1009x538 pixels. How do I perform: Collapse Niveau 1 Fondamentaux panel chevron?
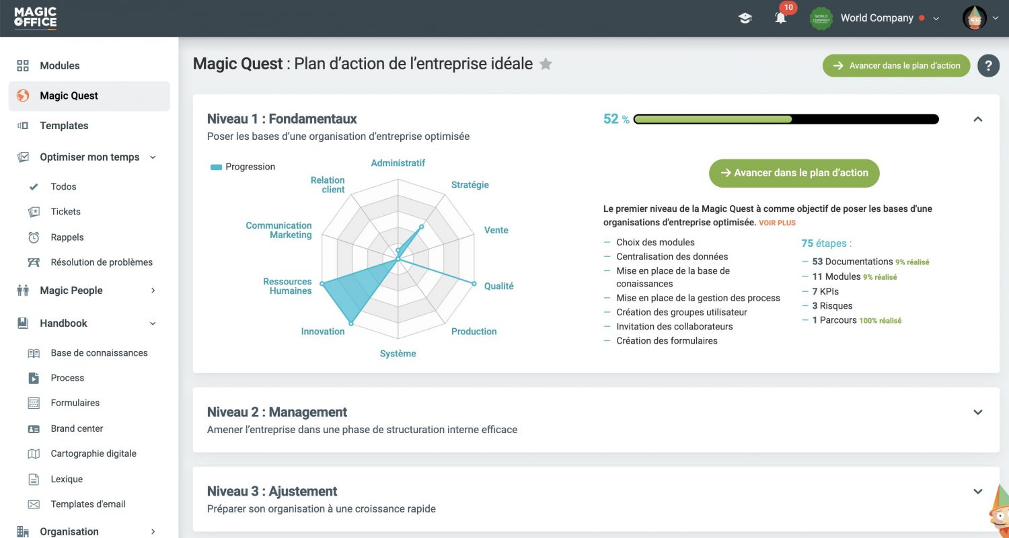(x=978, y=119)
